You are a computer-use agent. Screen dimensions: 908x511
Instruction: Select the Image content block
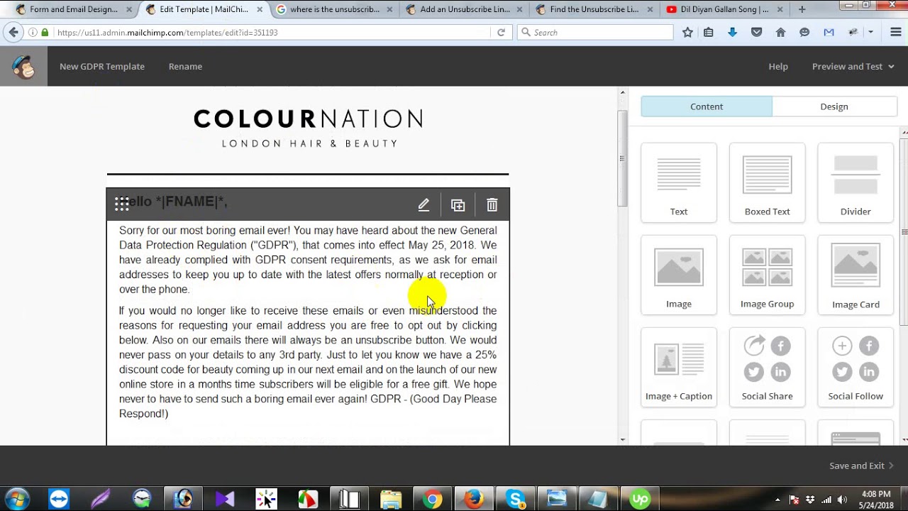pyautogui.click(x=679, y=275)
